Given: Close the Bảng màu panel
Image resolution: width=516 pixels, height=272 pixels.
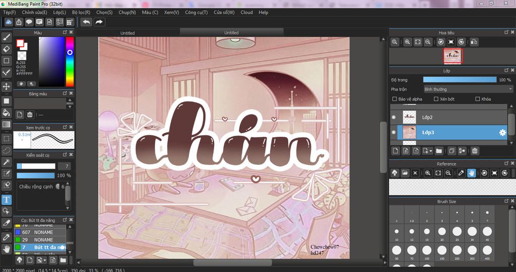Looking at the screenshot, I should 71,94.
